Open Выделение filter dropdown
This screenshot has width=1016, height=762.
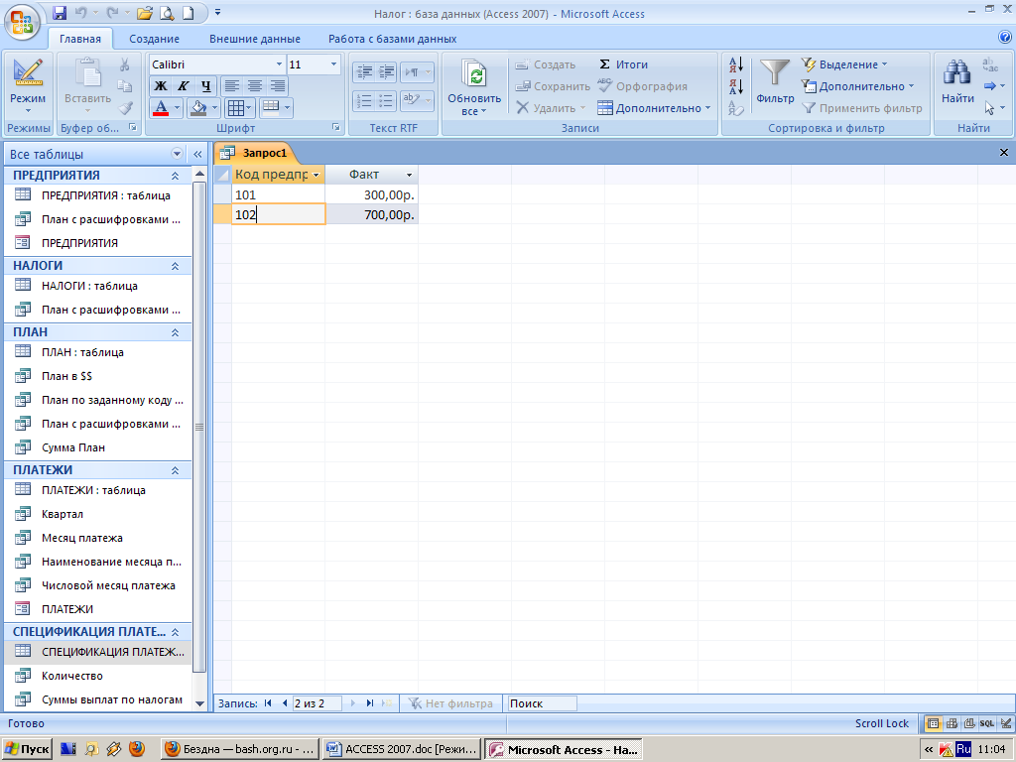844,64
